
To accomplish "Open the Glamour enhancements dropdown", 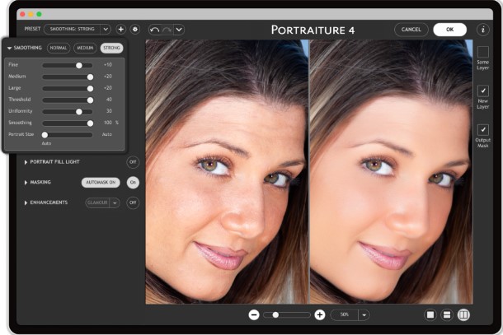I will click(x=102, y=202).
